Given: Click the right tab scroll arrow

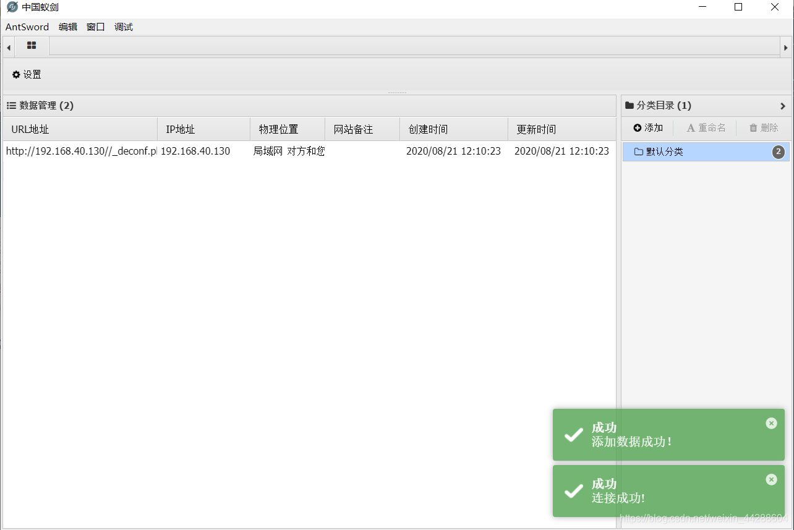Looking at the screenshot, I should (x=786, y=48).
